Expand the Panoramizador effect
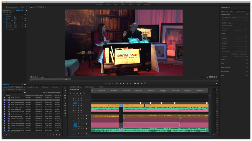The image size is (252, 141). (3, 29)
